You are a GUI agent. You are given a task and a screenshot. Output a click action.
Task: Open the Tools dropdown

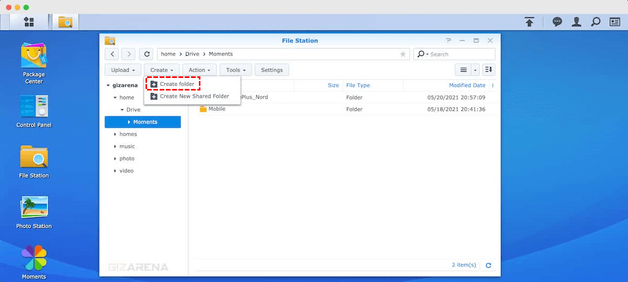236,70
